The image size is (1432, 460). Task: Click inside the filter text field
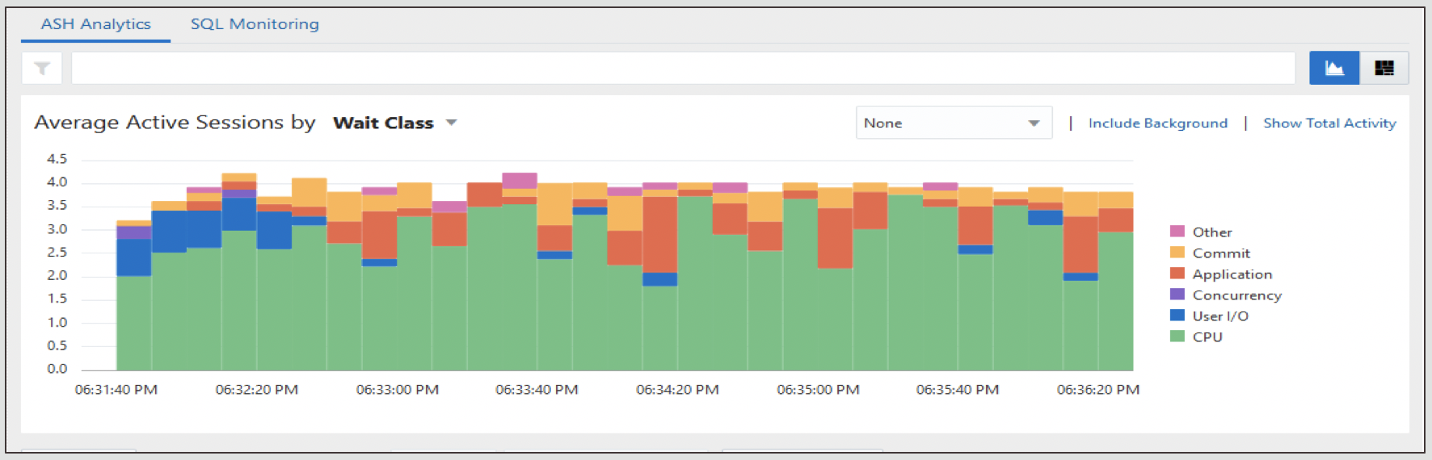point(683,69)
